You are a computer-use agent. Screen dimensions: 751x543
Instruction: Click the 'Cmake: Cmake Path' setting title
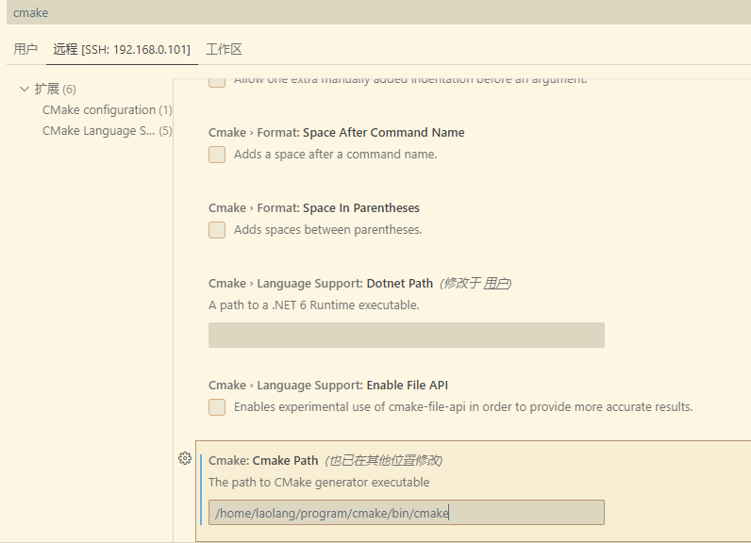[x=263, y=460]
